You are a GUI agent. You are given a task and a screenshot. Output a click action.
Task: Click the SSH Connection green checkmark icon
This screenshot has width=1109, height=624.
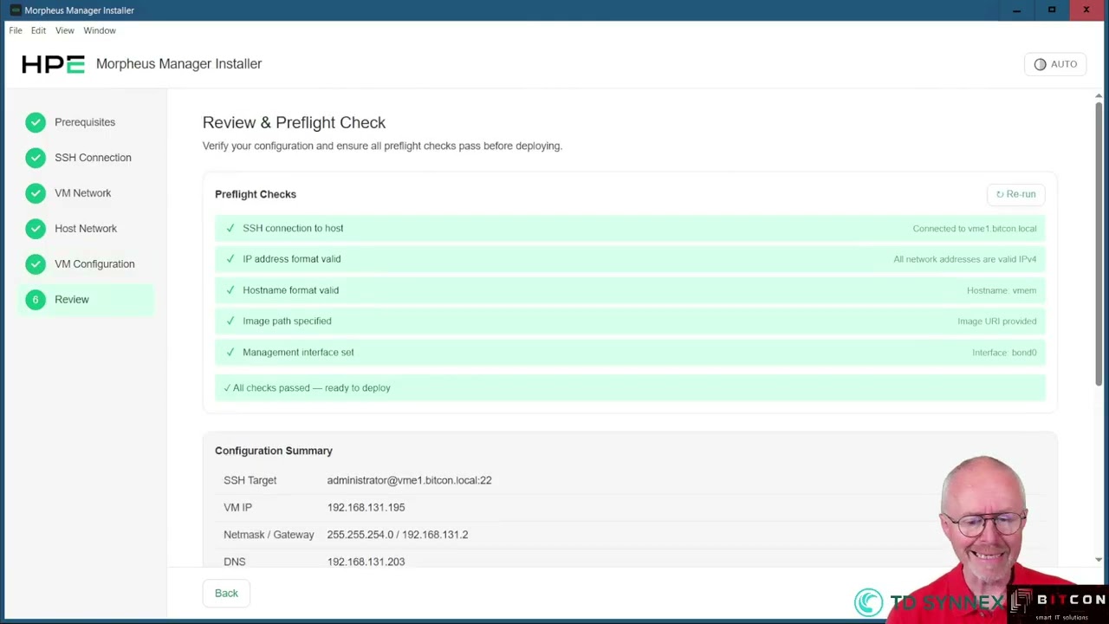(36, 158)
